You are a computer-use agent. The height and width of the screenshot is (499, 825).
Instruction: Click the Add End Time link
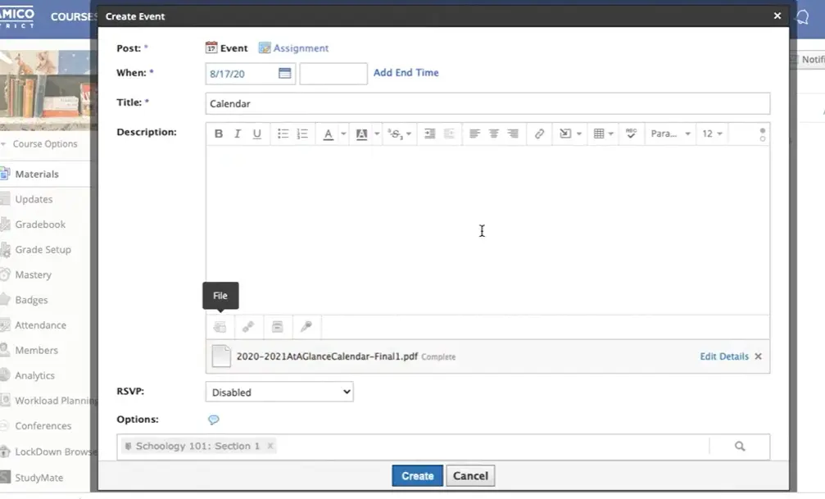pos(406,73)
